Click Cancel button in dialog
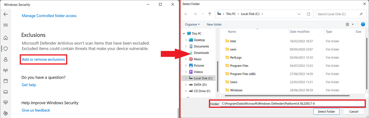The width and height of the screenshot is (369, 118). click(353, 112)
